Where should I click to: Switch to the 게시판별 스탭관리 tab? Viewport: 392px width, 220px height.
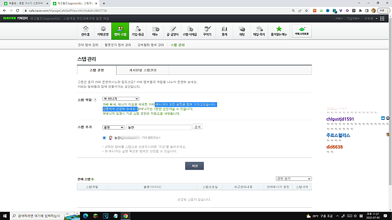coord(143,70)
